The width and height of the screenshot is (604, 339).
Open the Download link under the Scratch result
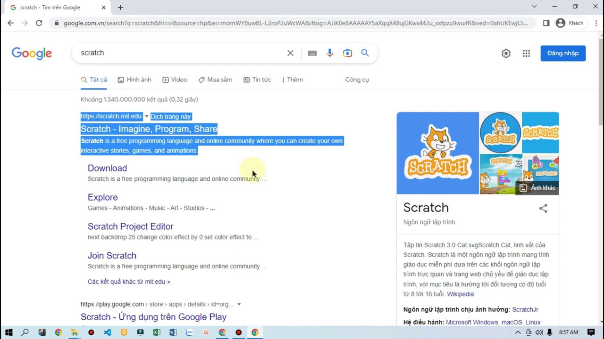tap(107, 168)
